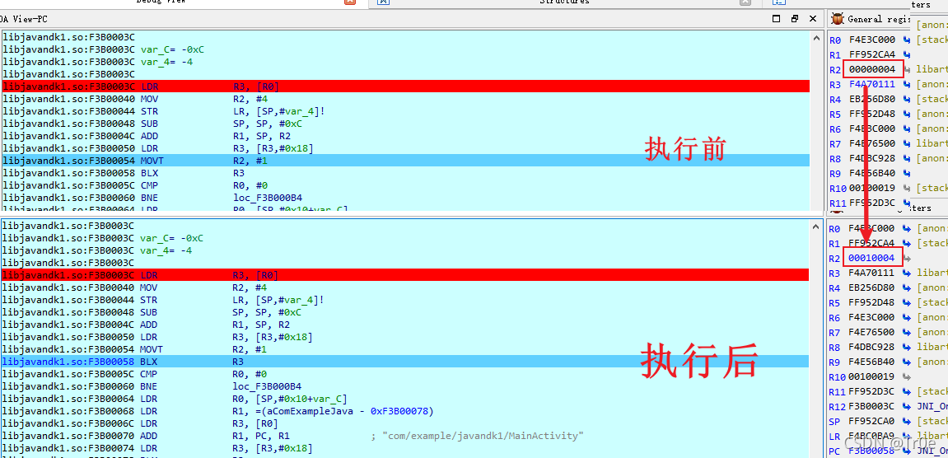Click R8 jump arrow in lower registers panel
The image size is (948, 458).
click(907, 348)
